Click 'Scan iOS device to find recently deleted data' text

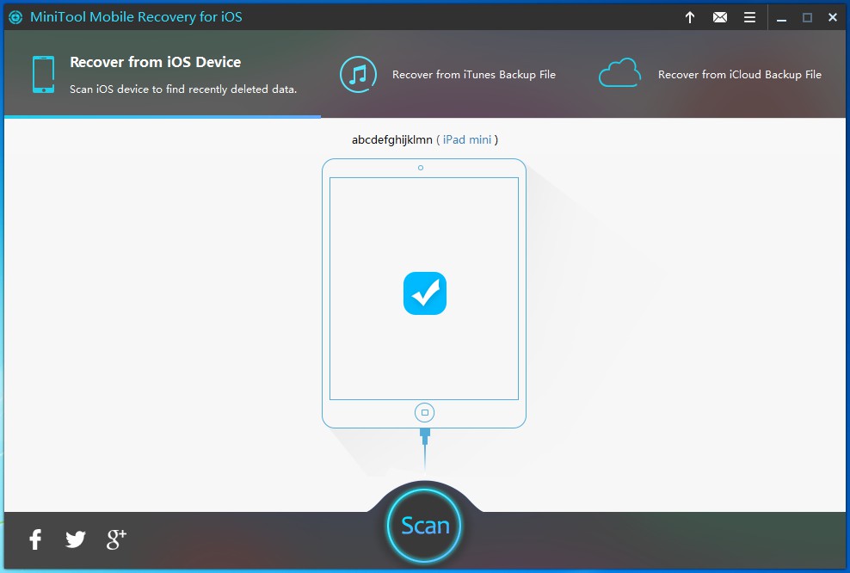pyautogui.click(x=183, y=89)
